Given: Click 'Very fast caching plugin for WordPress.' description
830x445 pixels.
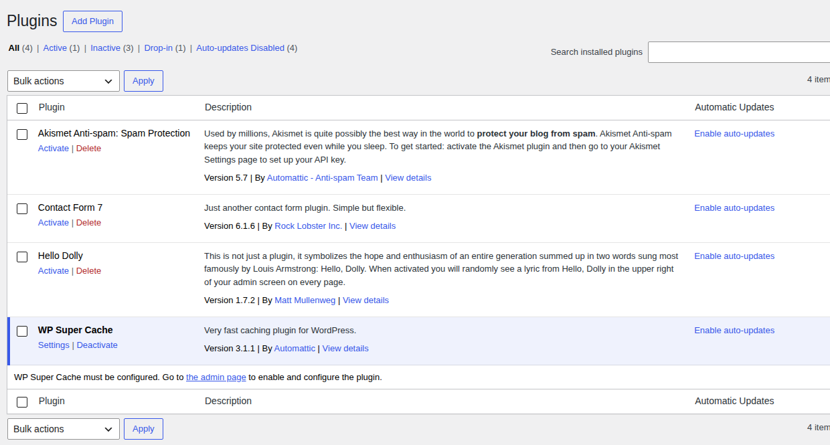Looking at the screenshot, I should (280, 331).
